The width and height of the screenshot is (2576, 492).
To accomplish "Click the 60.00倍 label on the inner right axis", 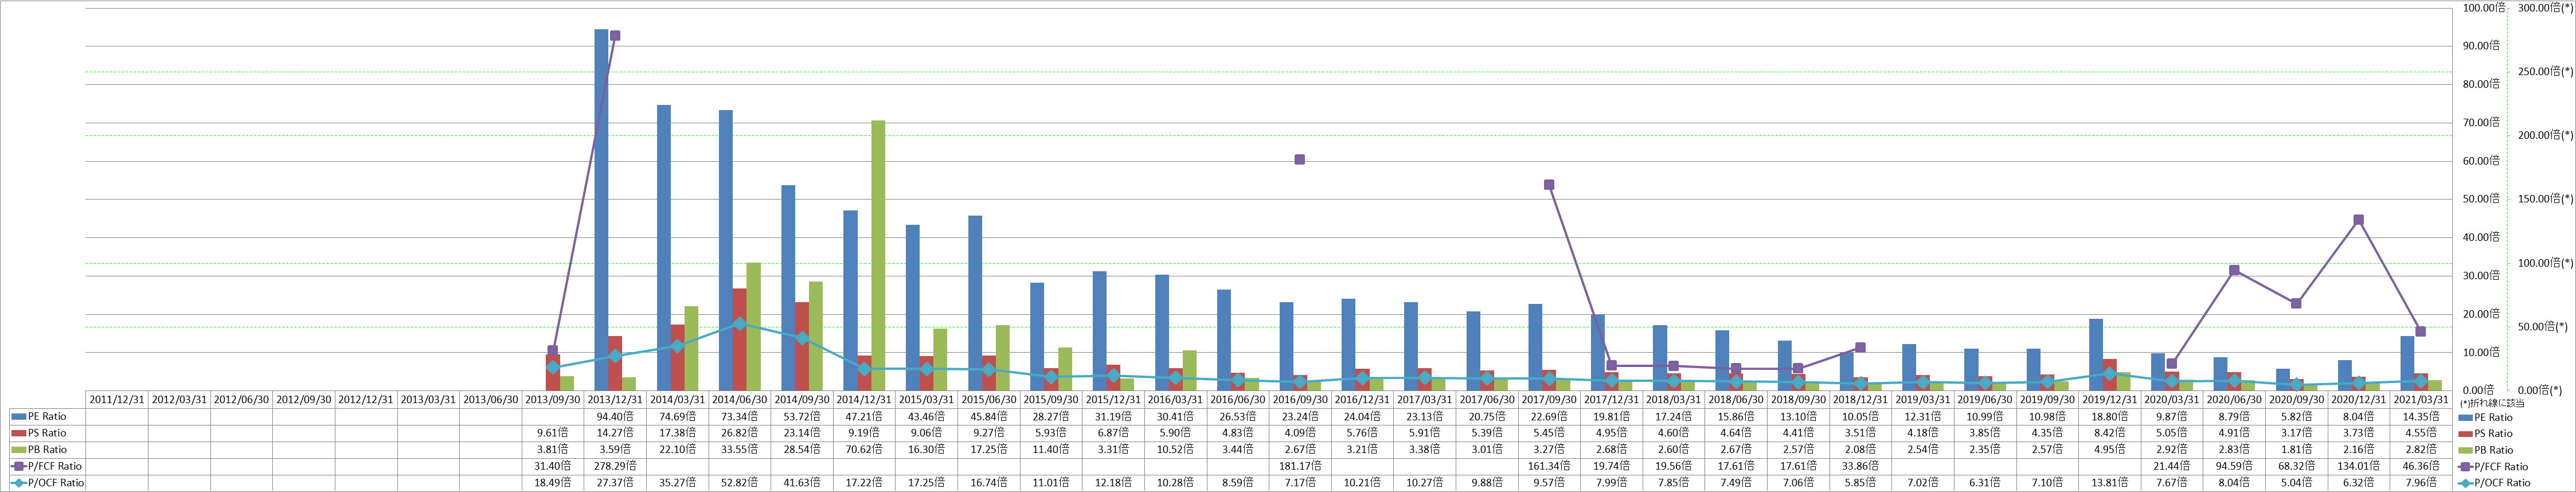I will coord(2481,161).
